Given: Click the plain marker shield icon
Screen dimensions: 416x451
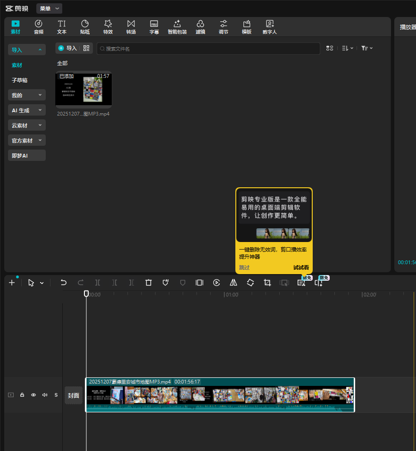Looking at the screenshot, I should click(x=183, y=283).
